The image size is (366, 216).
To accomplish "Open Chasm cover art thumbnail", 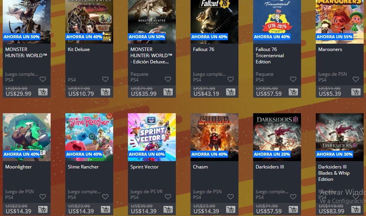I will click(214, 137).
